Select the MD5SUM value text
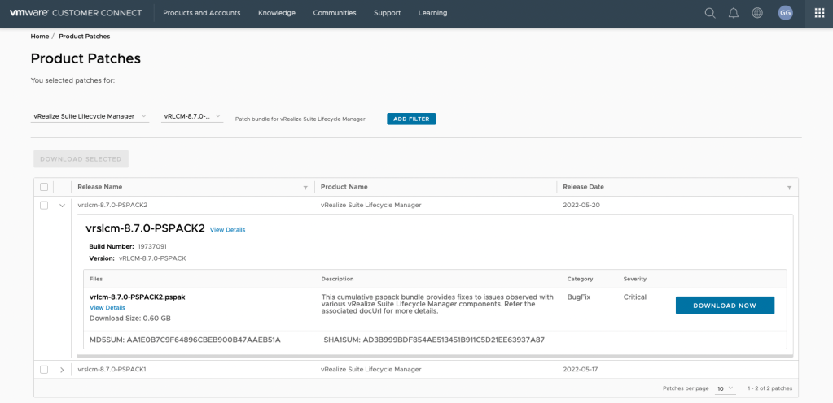Image resolution: width=833 pixels, height=403 pixels. (204, 340)
